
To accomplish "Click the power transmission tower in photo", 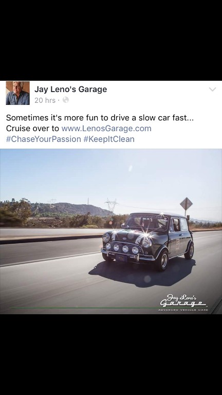I will [x=111, y=206].
